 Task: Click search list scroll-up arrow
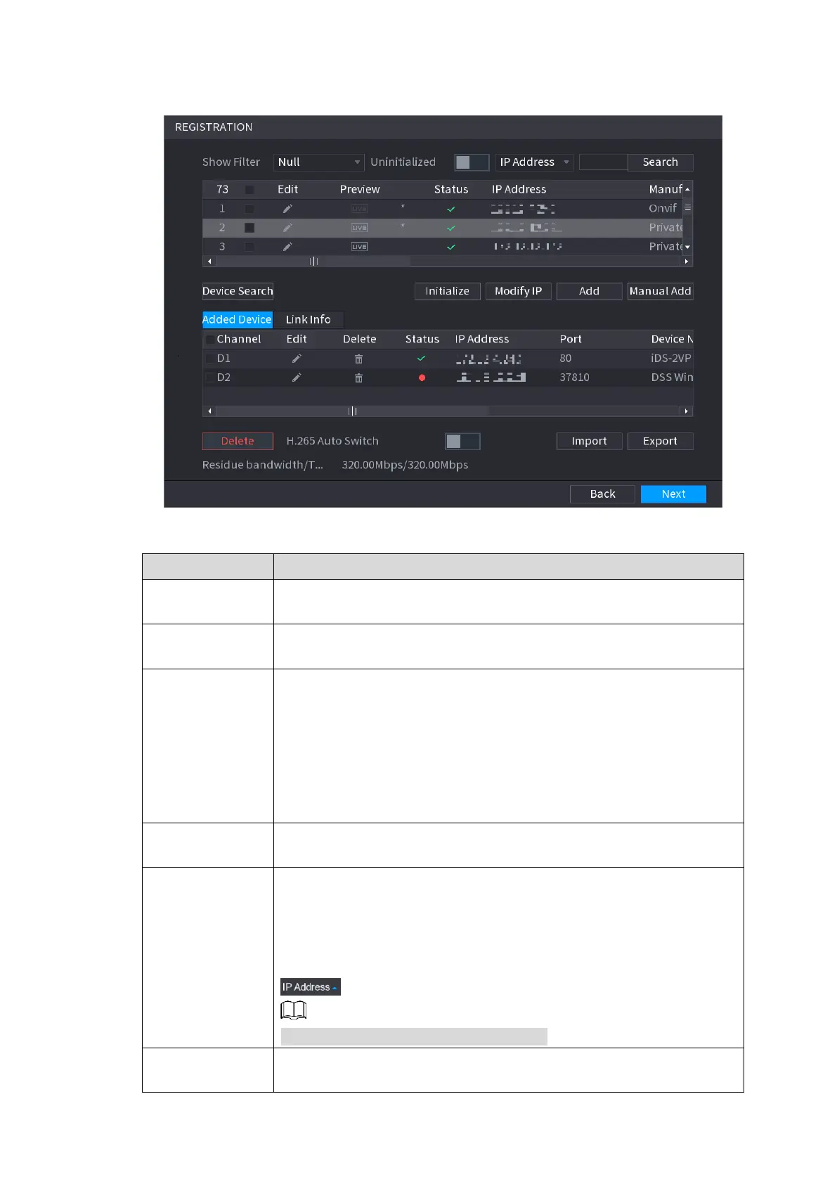[687, 190]
